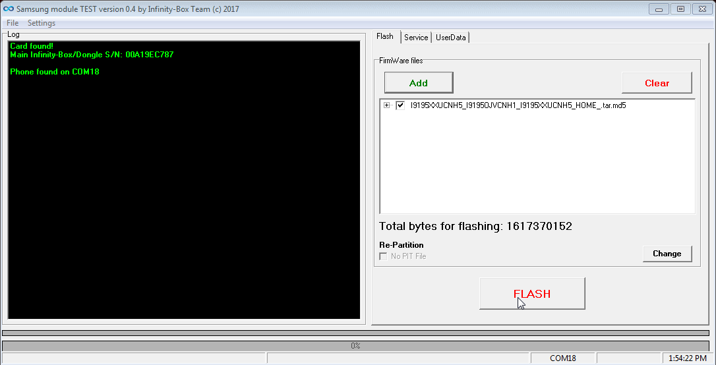Maximize the Samsung module window
This screenshot has height=365, width=716.
pyautogui.click(x=681, y=9)
